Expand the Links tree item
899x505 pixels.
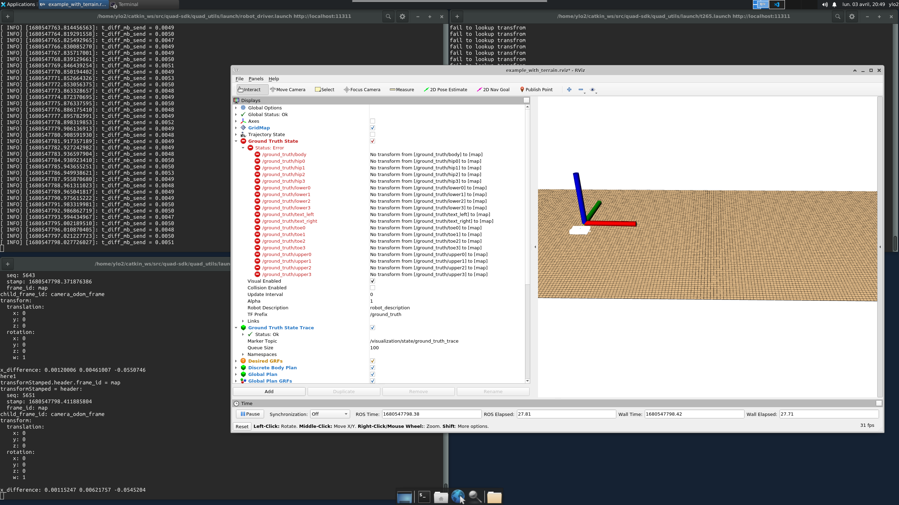(x=243, y=321)
